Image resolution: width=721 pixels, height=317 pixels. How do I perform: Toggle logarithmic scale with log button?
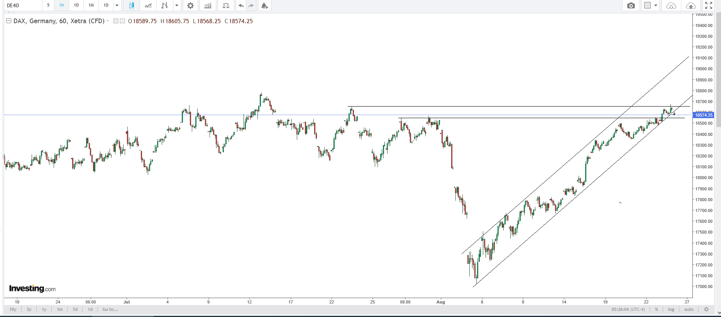pyautogui.click(x=671, y=309)
